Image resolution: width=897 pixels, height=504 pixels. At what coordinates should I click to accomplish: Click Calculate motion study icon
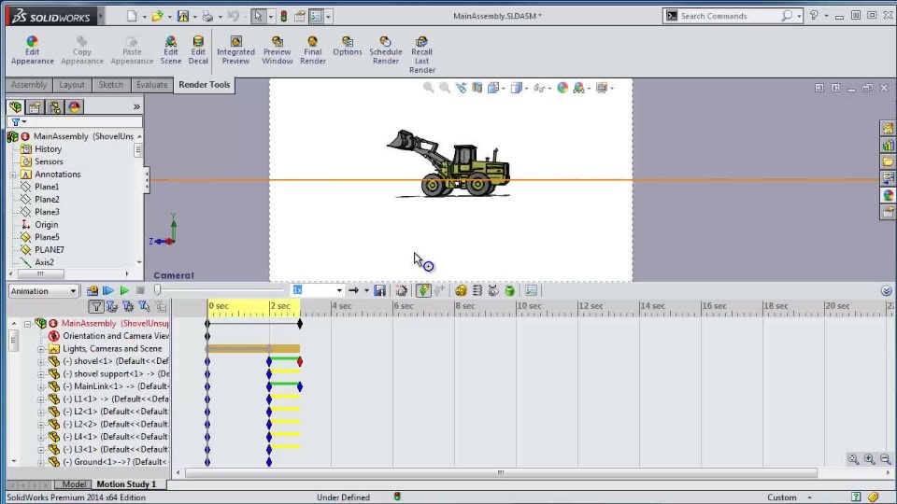pos(93,291)
